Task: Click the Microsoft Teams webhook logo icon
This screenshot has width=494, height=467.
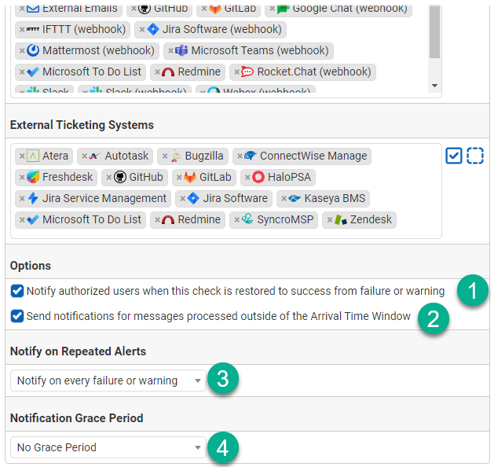Action: (181, 50)
